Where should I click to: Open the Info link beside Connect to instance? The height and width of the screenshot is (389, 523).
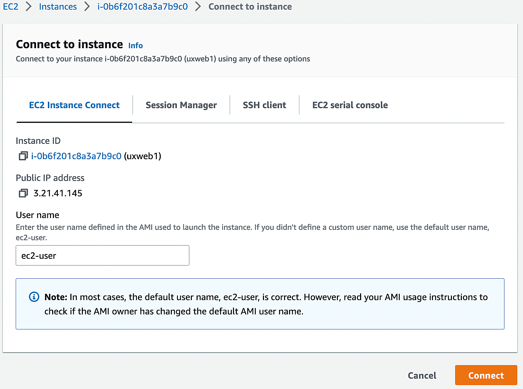135,46
